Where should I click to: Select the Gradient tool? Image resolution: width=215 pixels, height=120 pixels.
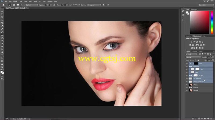(x=2, y=43)
